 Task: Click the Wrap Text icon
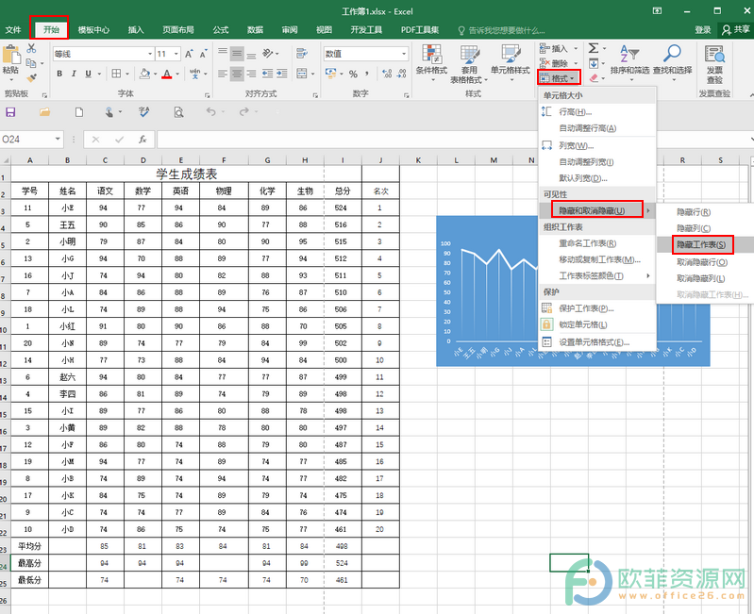[302, 53]
